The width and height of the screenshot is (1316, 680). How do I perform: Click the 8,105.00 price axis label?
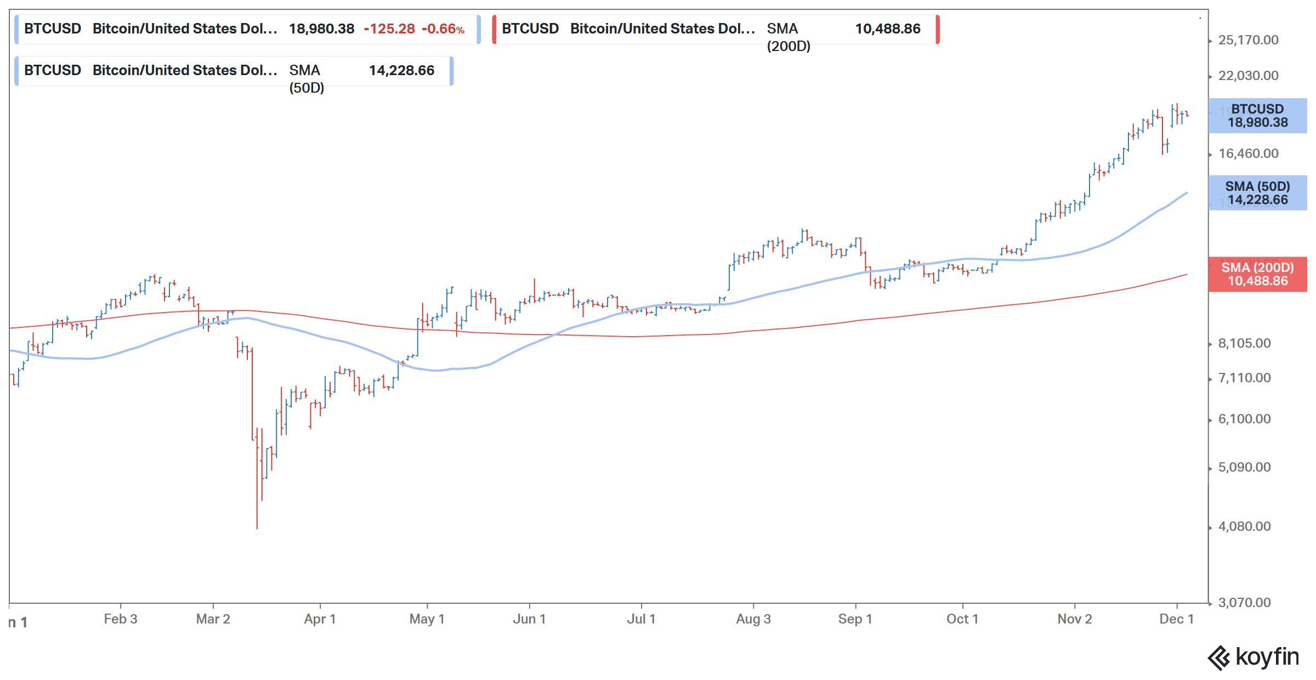[x=1245, y=343]
